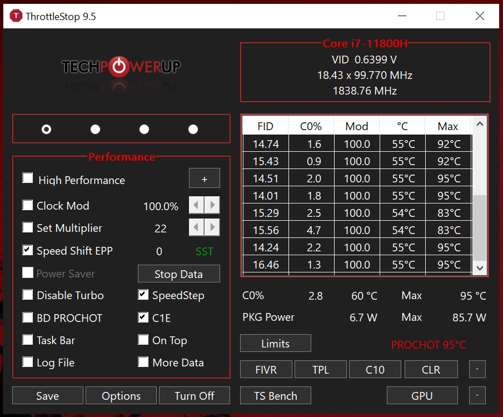The image size is (503, 417).
Task: Click the green SST label
Action: [x=205, y=251]
